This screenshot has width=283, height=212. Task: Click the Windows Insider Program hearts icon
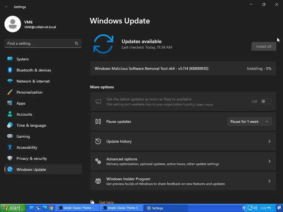click(98, 181)
